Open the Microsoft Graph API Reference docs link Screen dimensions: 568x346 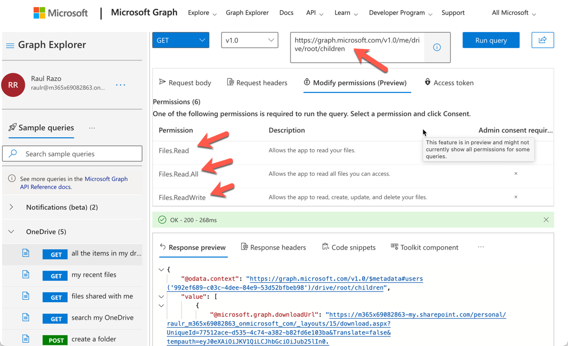coord(74,183)
